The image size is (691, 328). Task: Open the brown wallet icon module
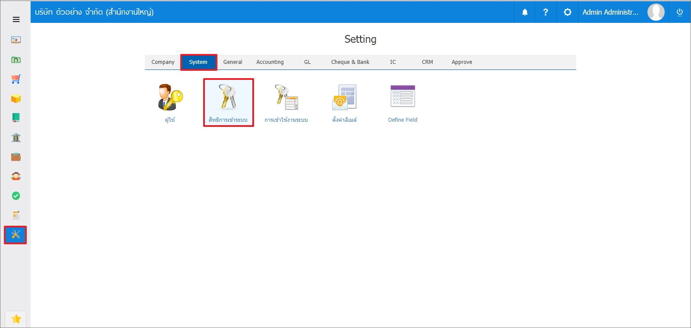pyautogui.click(x=16, y=157)
